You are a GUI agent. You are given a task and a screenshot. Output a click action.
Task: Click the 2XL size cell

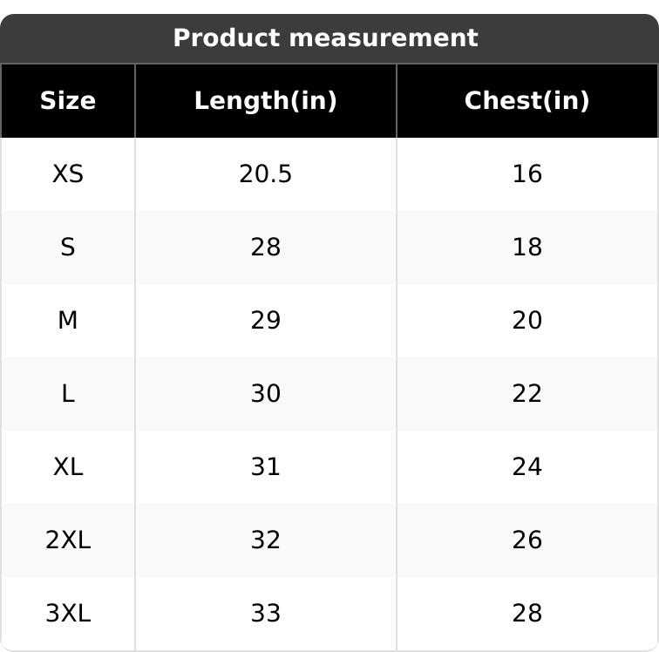click(x=68, y=540)
